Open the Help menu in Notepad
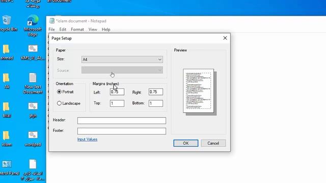The width and height of the screenshot is (326, 183). [x=106, y=29]
